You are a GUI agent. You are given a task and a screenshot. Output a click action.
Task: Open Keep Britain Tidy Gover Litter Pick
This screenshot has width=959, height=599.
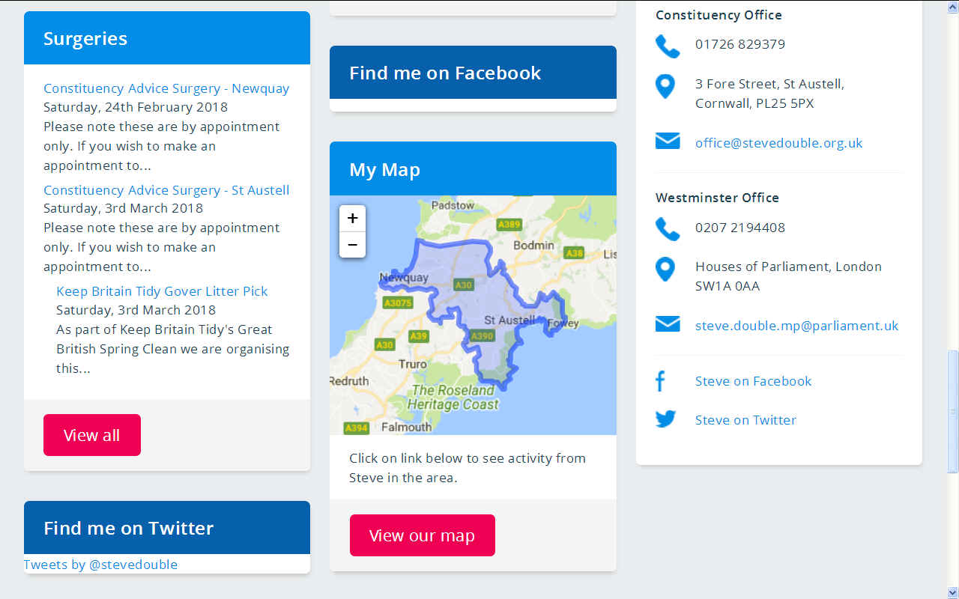pyautogui.click(x=162, y=291)
